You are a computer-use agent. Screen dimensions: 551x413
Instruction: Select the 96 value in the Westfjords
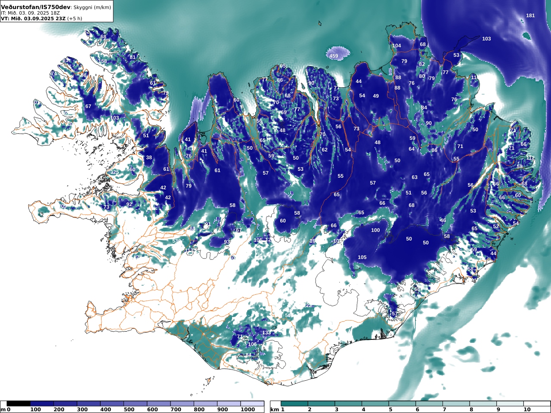point(84,75)
